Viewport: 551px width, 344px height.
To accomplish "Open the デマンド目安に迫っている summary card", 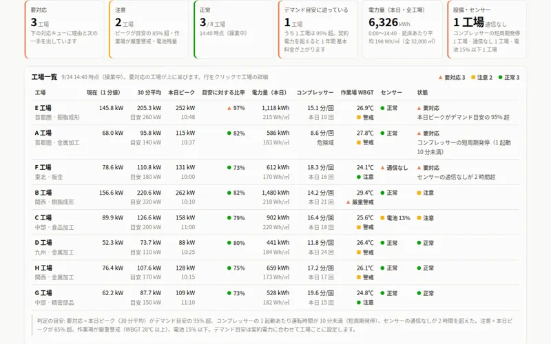I will tap(318, 29).
